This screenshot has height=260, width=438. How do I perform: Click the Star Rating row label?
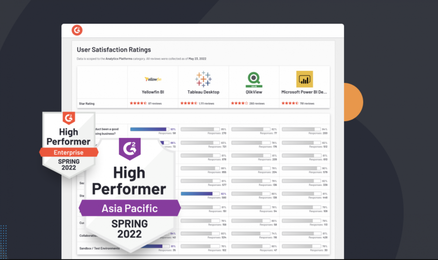tap(87, 104)
